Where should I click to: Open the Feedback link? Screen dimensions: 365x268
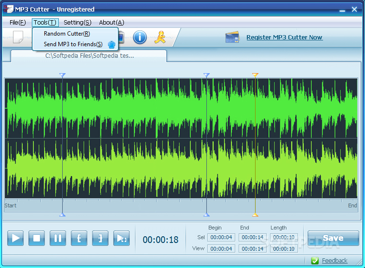[x=335, y=261]
